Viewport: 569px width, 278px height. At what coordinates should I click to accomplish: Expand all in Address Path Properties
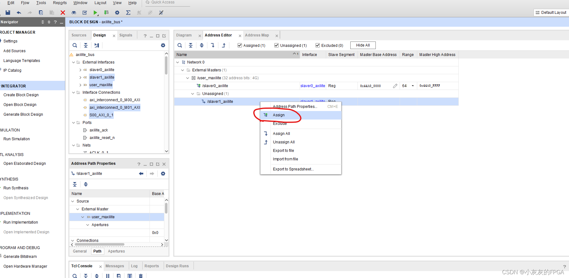pos(86,184)
